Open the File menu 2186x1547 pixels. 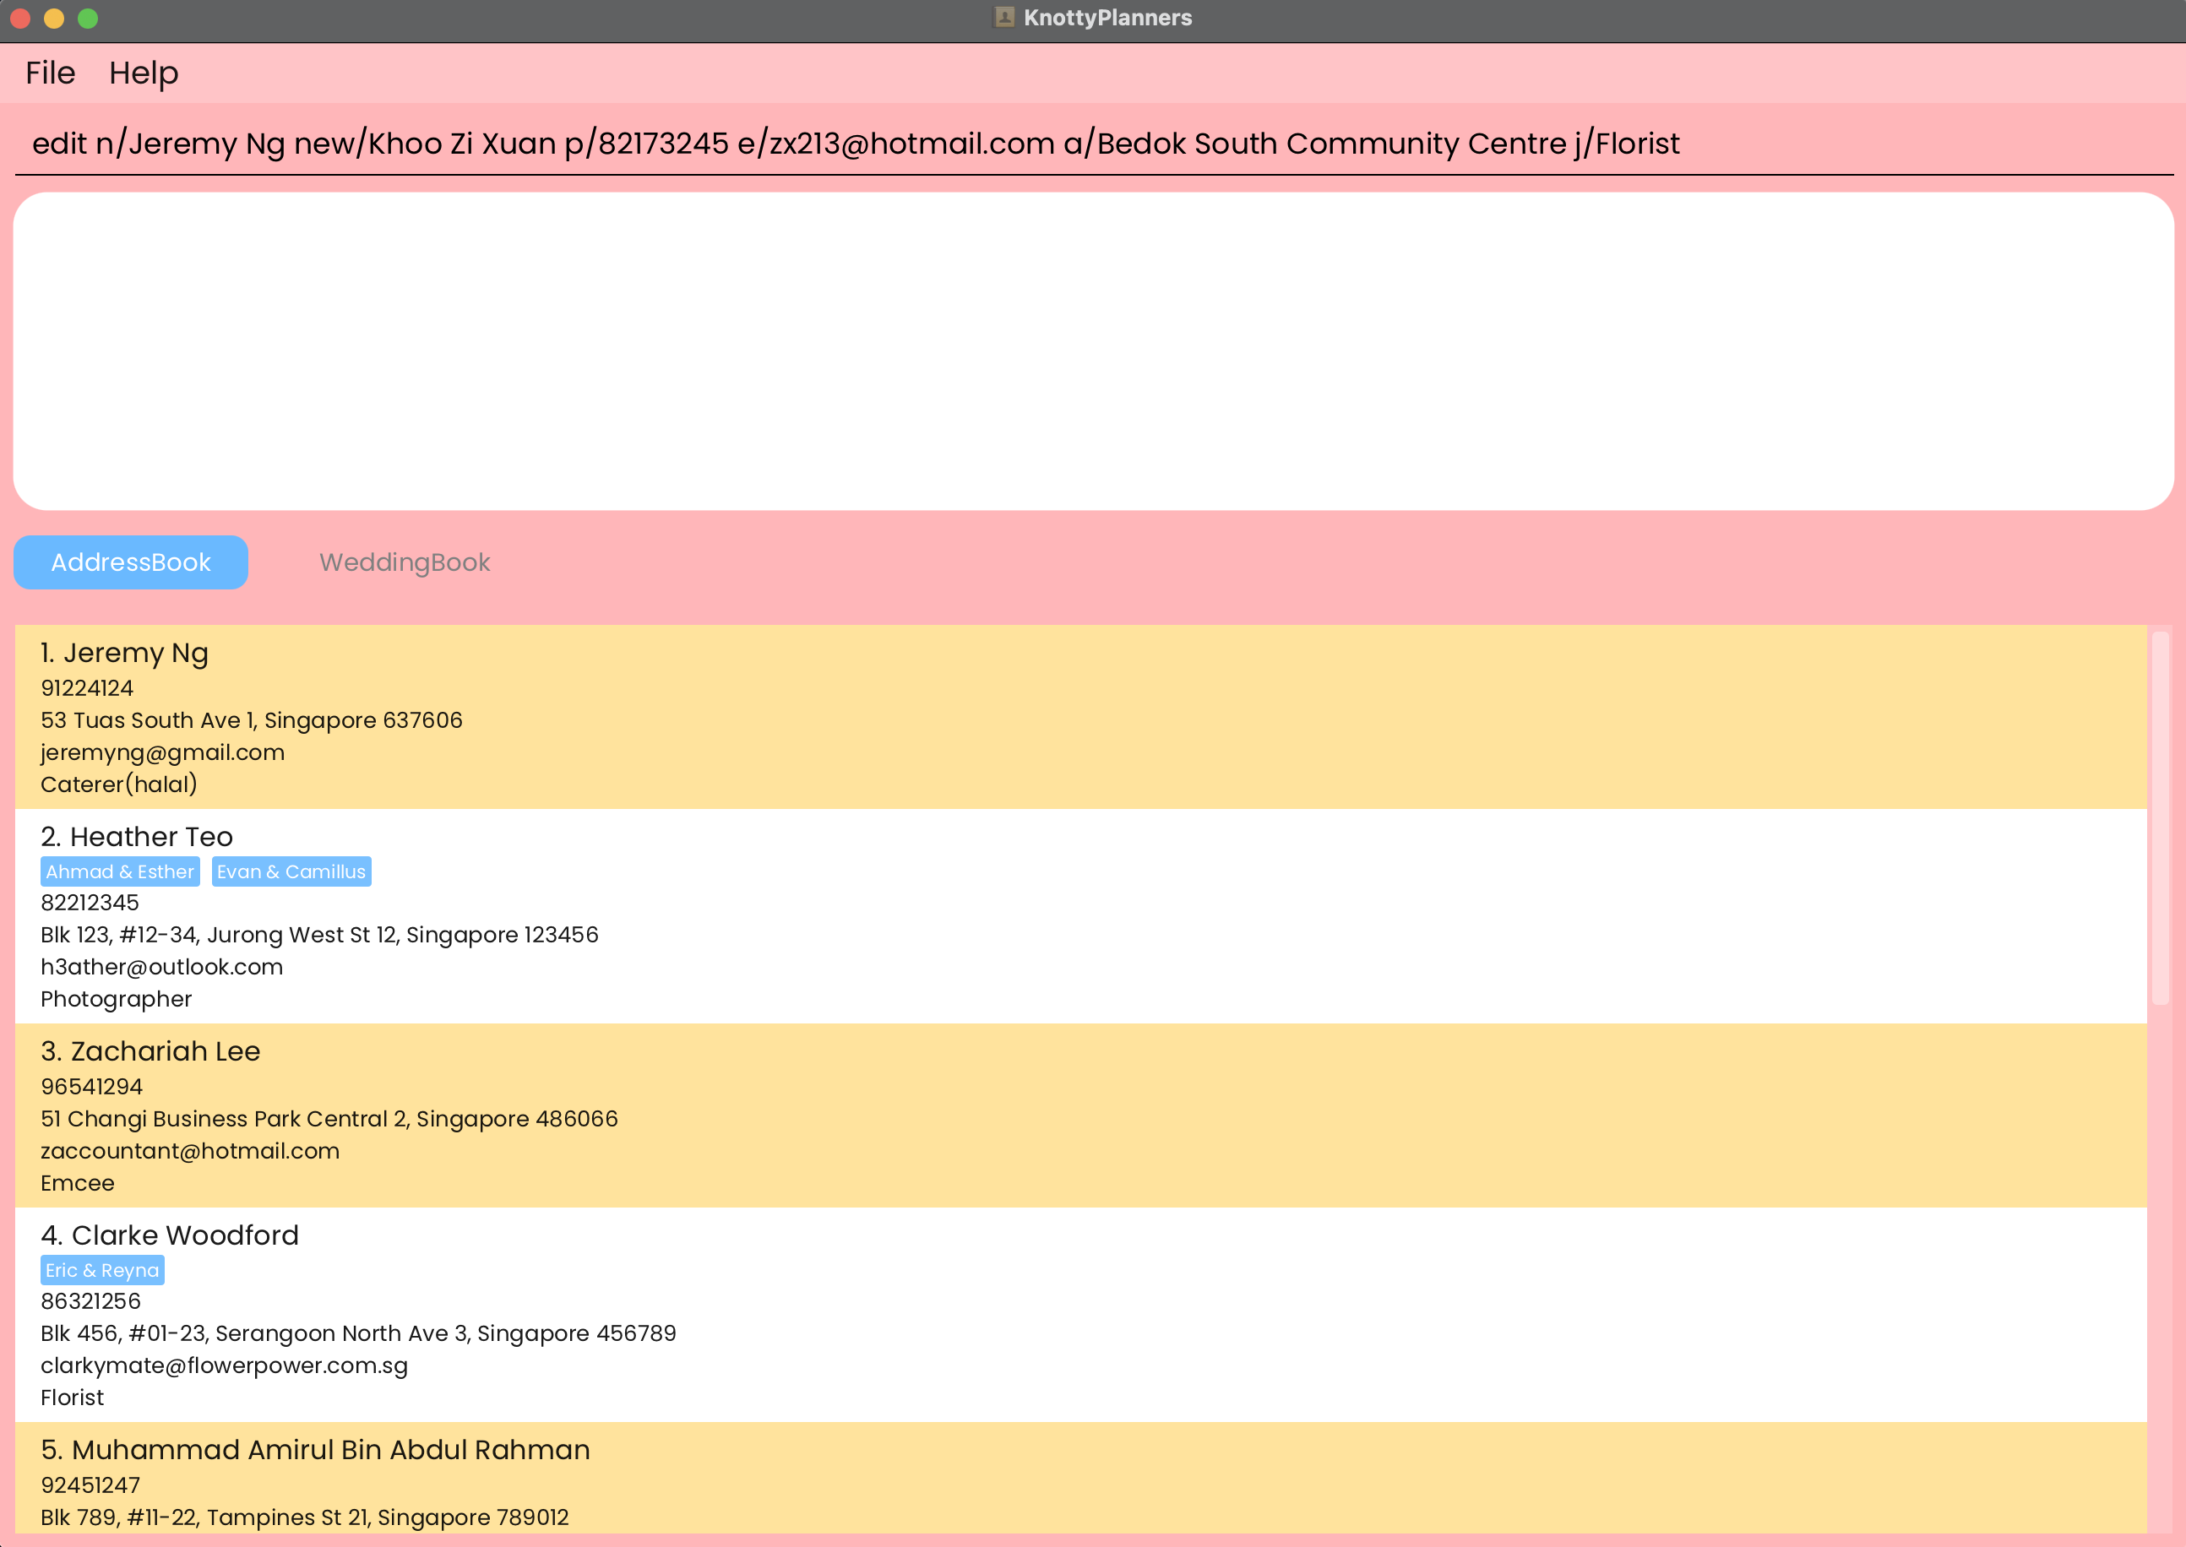click(x=50, y=73)
